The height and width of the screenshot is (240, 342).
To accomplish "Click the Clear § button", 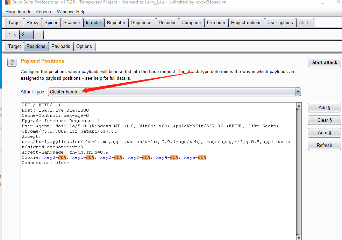I will click(325, 120).
